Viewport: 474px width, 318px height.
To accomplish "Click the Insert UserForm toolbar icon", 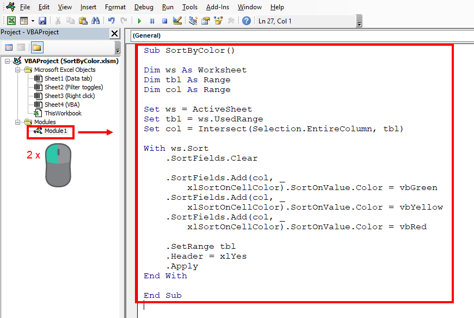I will point(24,21).
